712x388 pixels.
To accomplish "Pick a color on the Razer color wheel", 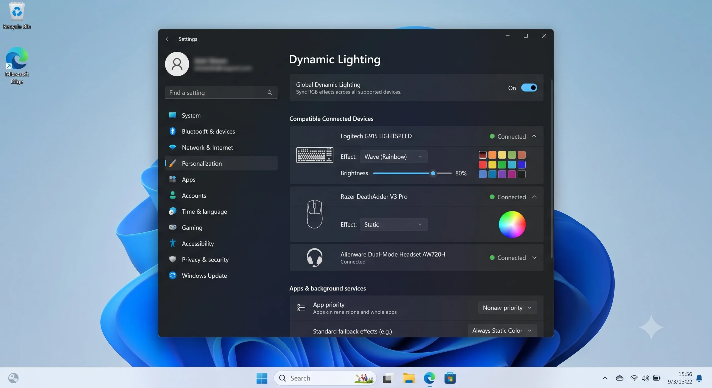I will coord(512,224).
